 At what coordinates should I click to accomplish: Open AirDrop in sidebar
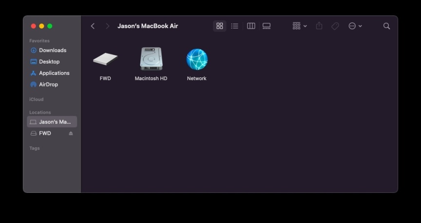pyautogui.click(x=52, y=85)
